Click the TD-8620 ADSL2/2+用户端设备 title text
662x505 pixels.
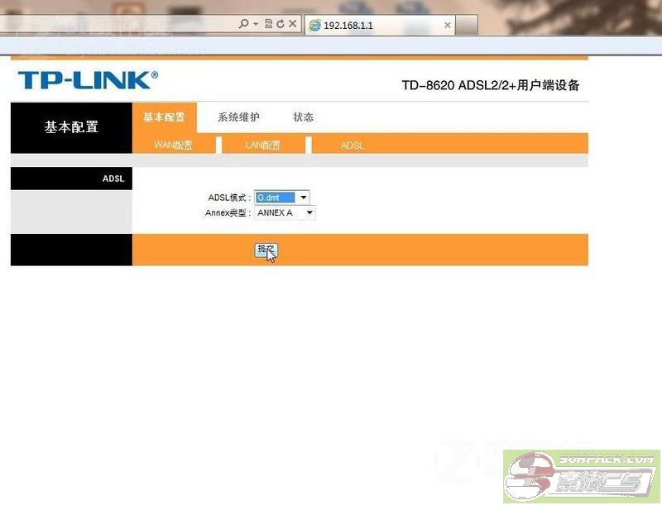point(491,85)
